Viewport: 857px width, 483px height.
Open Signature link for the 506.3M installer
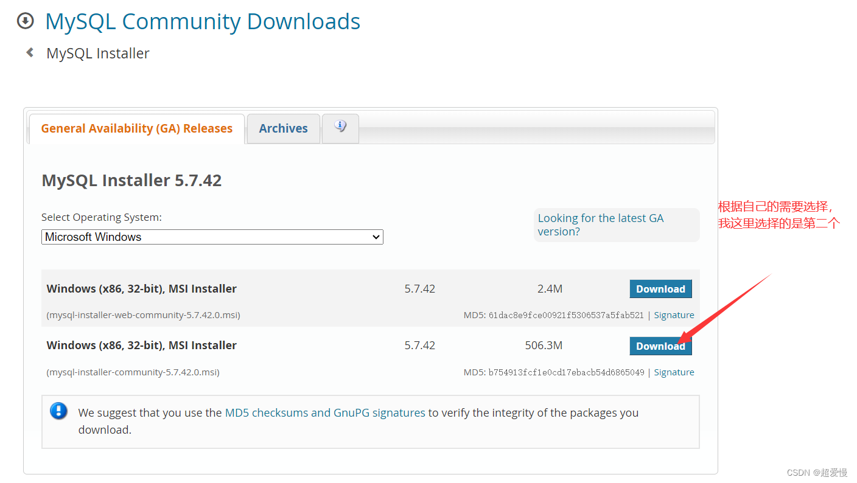click(x=674, y=372)
